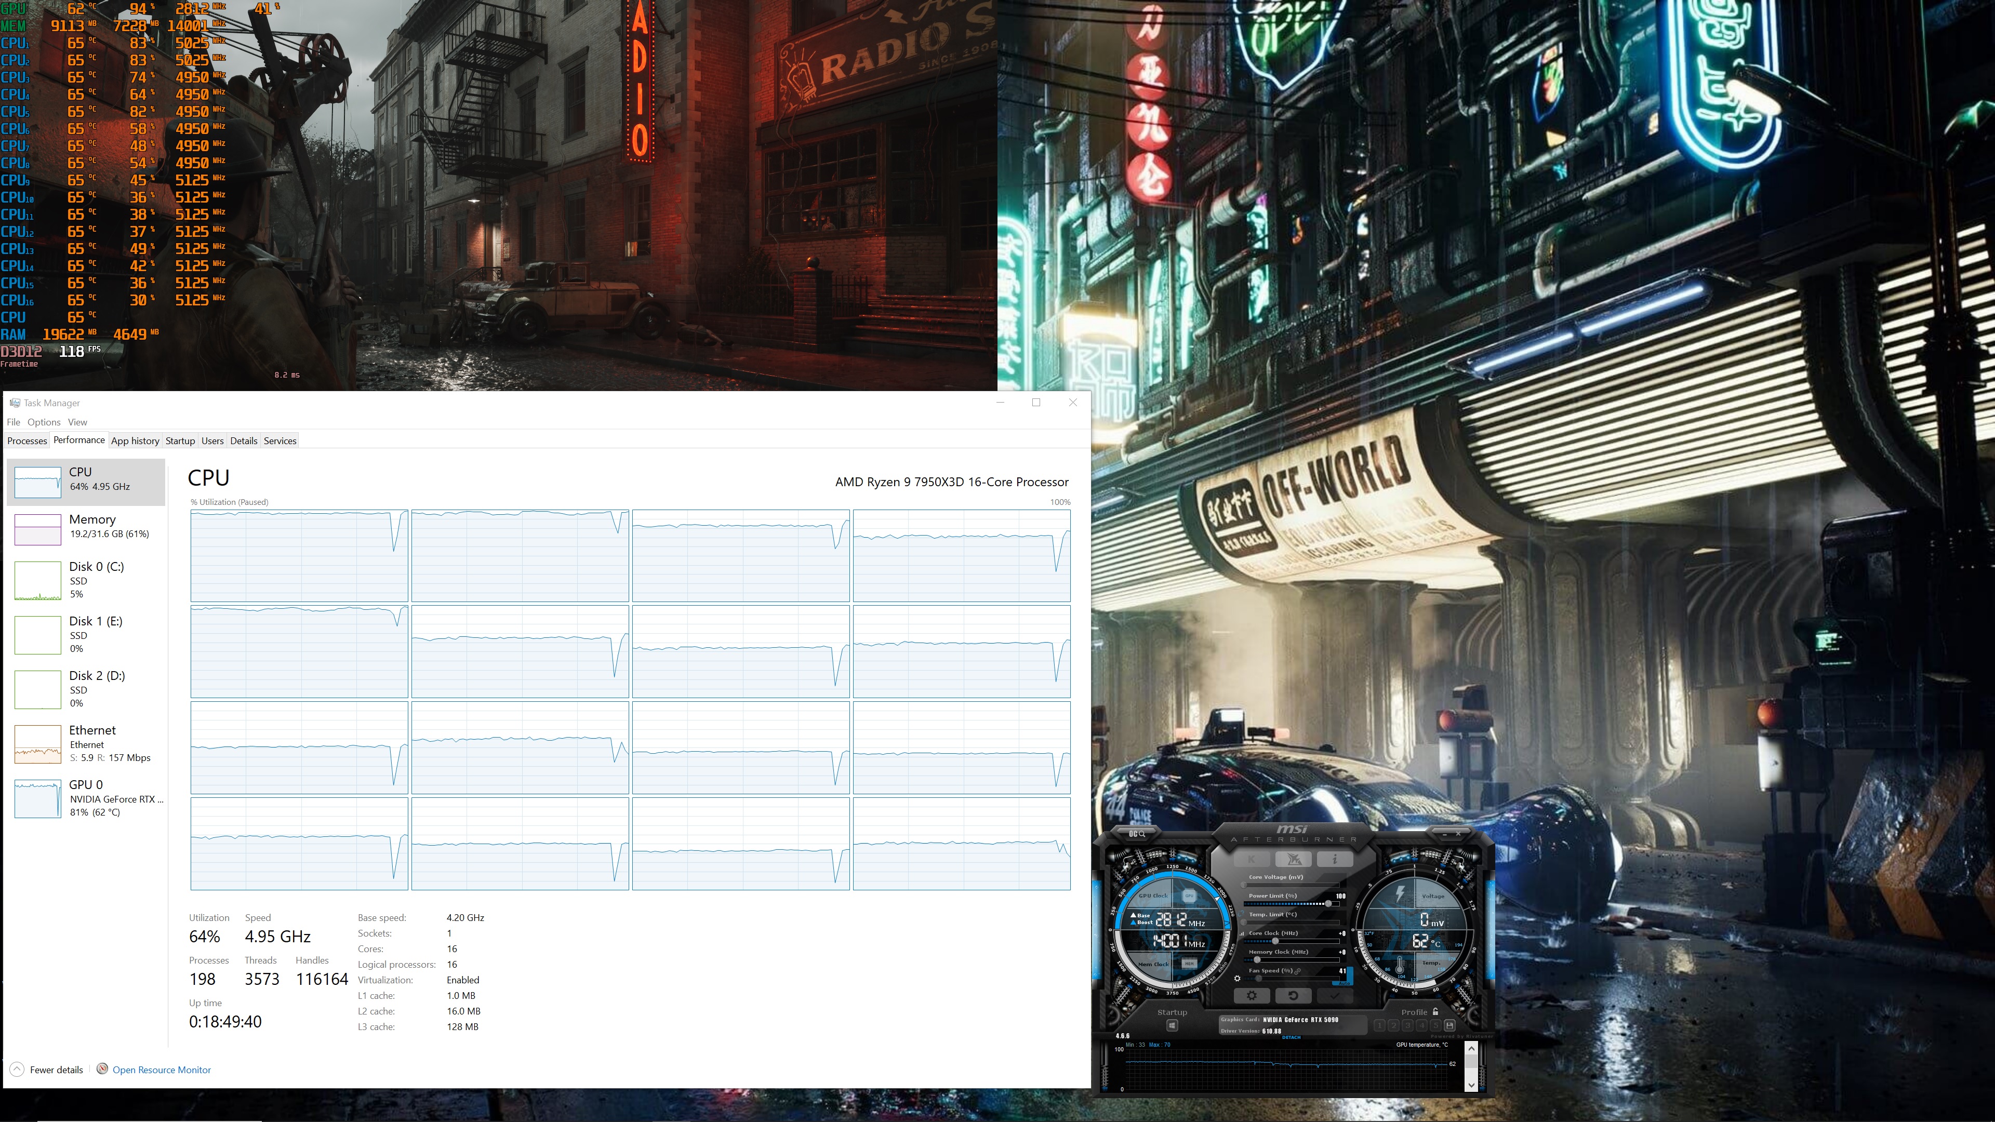Open the Task Manager Options menu
This screenshot has width=1995, height=1122.
click(43, 422)
